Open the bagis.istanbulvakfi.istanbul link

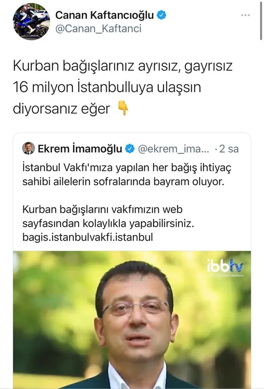88,237
